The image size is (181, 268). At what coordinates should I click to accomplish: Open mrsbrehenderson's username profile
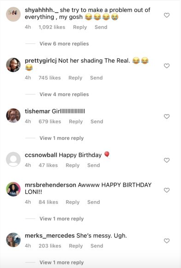click(x=51, y=185)
